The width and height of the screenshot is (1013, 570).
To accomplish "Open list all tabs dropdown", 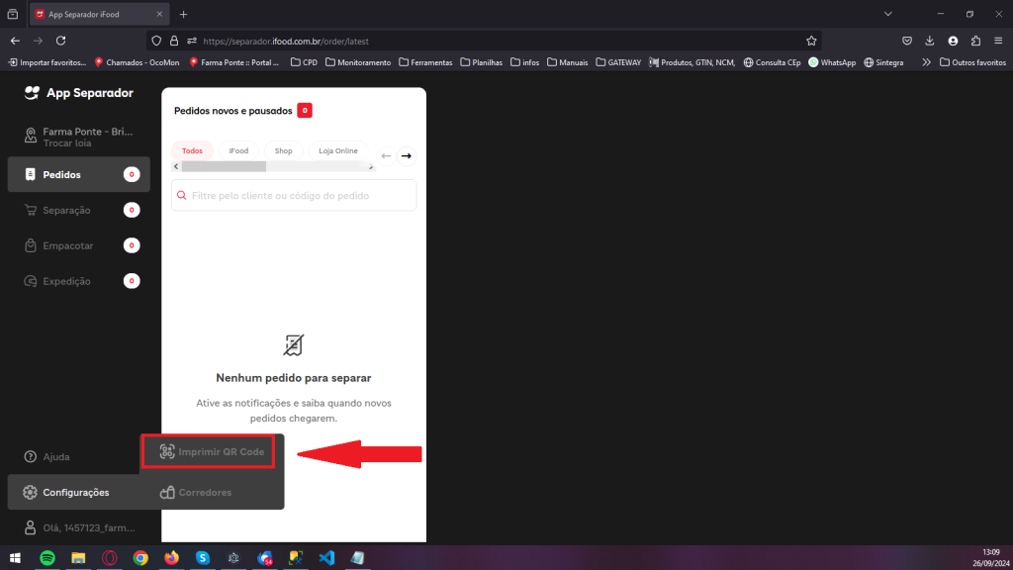I will (x=888, y=14).
